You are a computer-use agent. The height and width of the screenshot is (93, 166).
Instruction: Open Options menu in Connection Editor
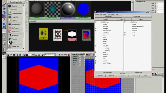[x=97, y=14]
